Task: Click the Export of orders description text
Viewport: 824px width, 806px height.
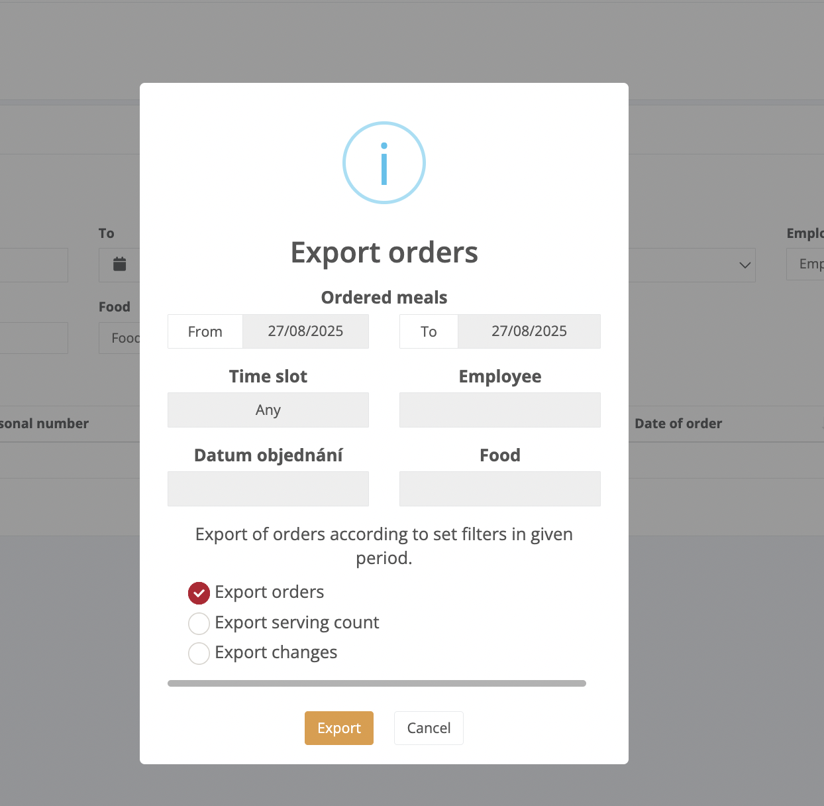Action: (384, 546)
